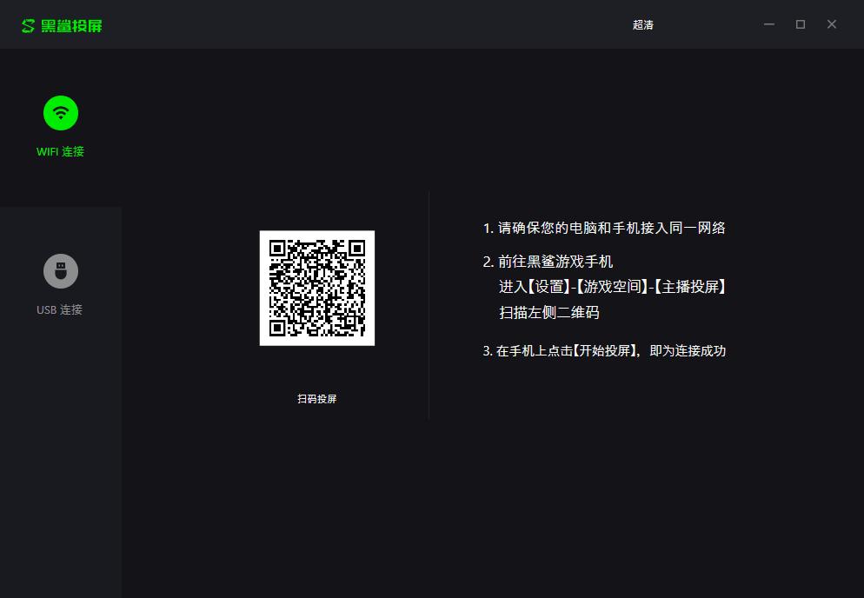Viewport: 864px width, 598px height.
Task: Switch to the WIFI 连接 tab label
Action: point(60,151)
